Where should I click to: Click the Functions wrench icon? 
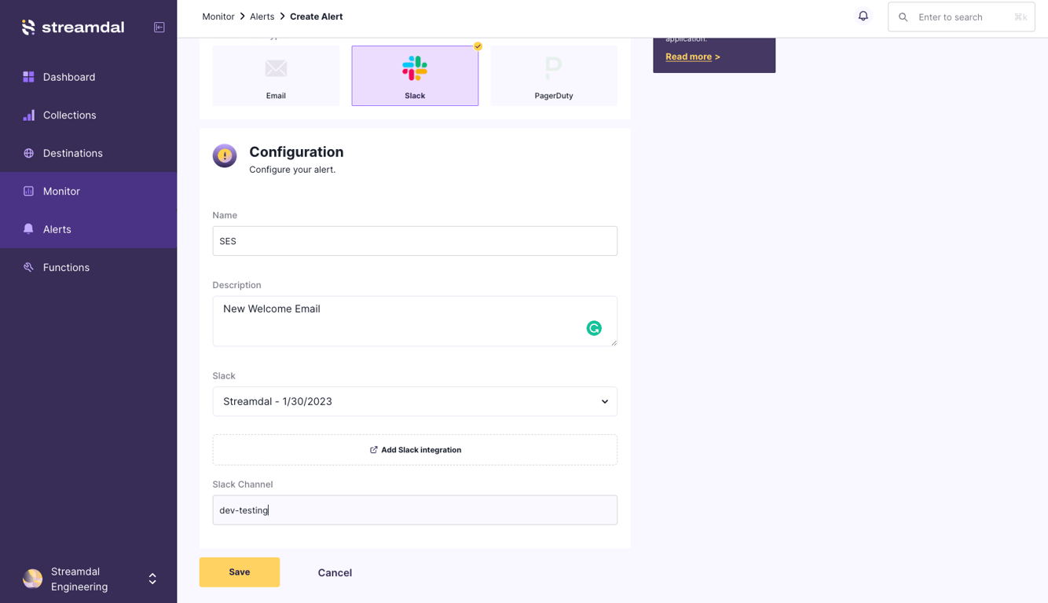(28, 267)
